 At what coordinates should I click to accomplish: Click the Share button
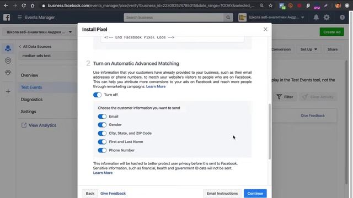point(332,49)
